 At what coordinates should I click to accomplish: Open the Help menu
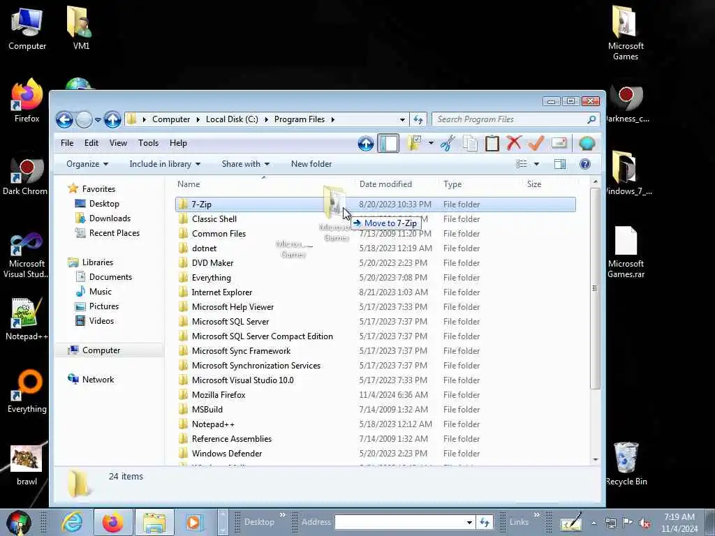178,143
